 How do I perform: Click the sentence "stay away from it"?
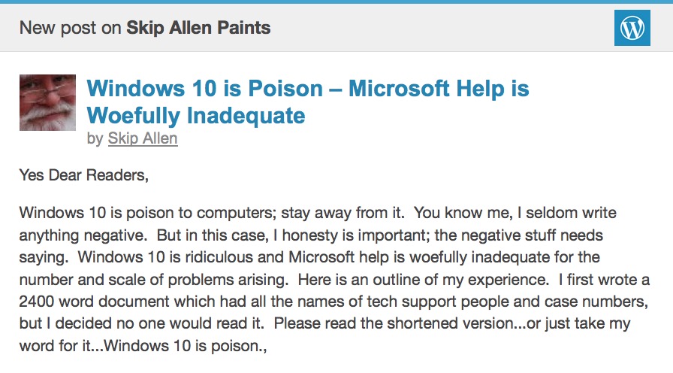[342, 213]
